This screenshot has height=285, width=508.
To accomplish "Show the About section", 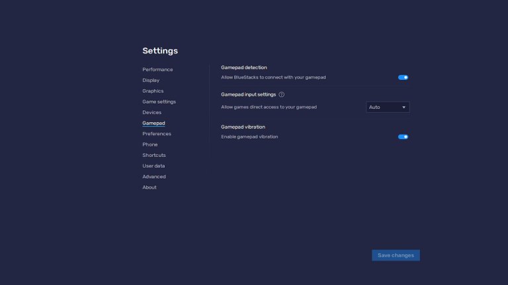I will 149,187.
